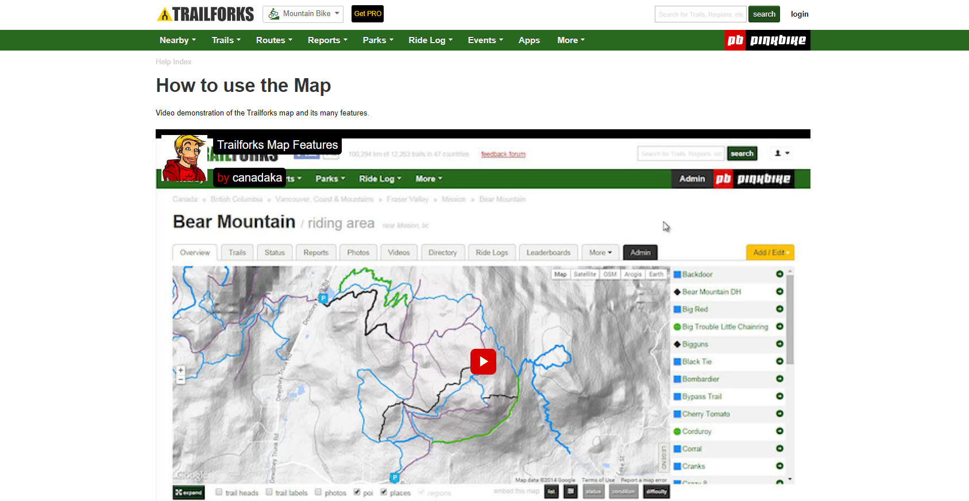Focus the trail search input field
Image resolution: width=969 pixels, height=501 pixels.
tap(700, 14)
